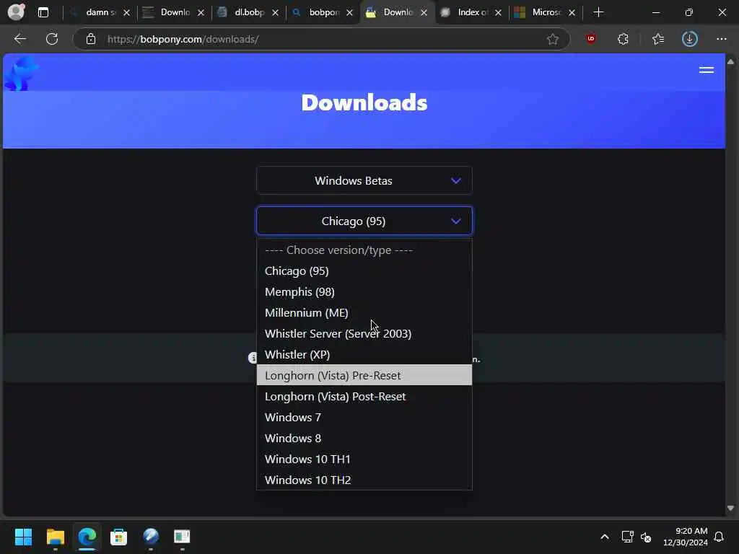
Task: Close the dl.bobp tab
Action: (275, 13)
